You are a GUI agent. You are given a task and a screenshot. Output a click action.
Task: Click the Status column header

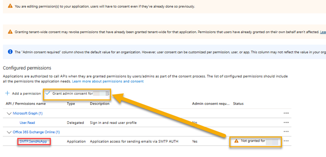click(238, 104)
